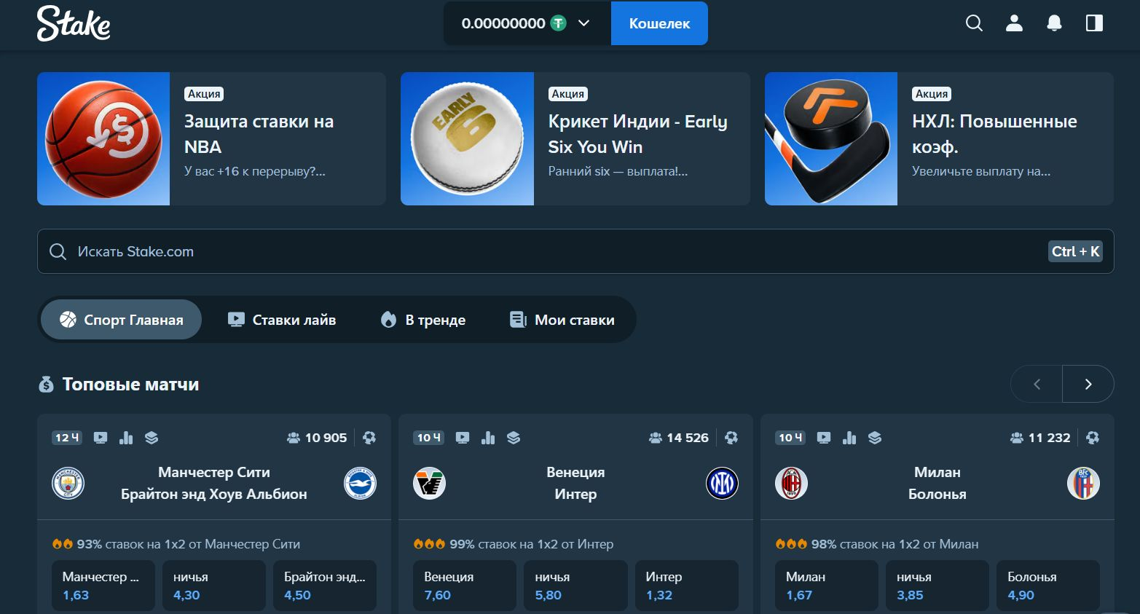
Task: Click the Brighton club crest
Action: 360,483
